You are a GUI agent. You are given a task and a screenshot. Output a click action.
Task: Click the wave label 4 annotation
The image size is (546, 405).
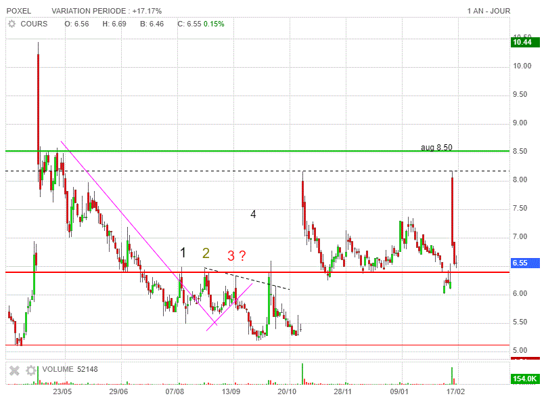point(253,214)
